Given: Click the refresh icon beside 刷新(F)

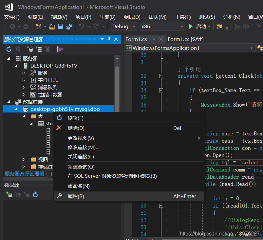Looking at the screenshot, I should 59,118.
